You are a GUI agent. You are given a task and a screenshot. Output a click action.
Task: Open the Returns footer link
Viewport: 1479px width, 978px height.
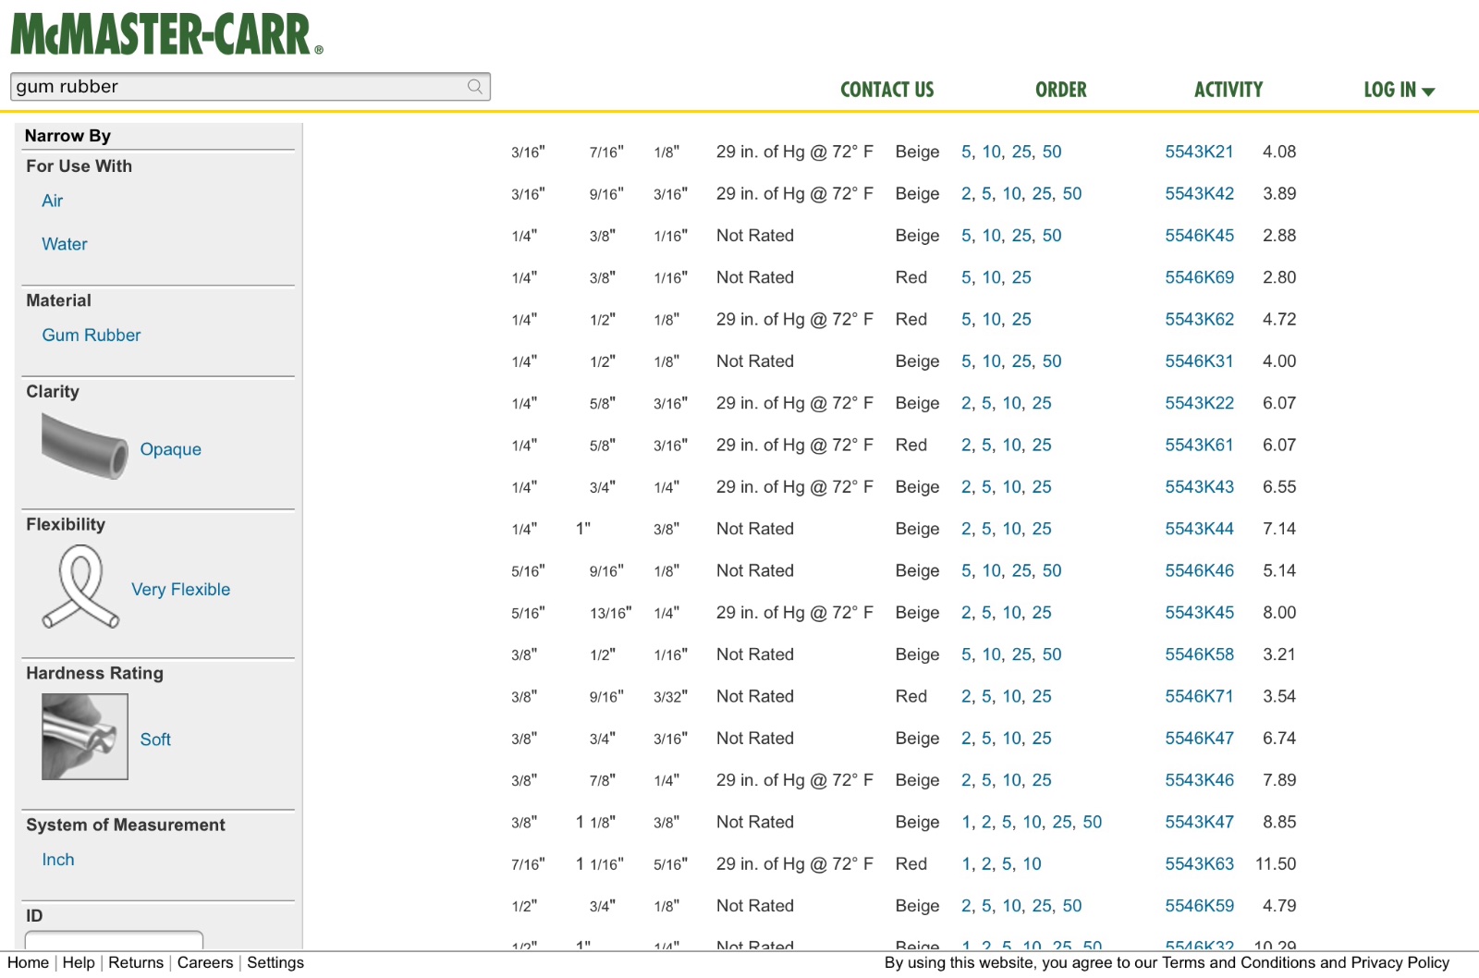pos(136,962)
